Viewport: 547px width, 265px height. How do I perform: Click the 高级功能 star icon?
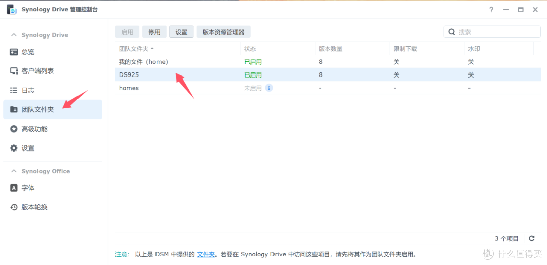14,129
